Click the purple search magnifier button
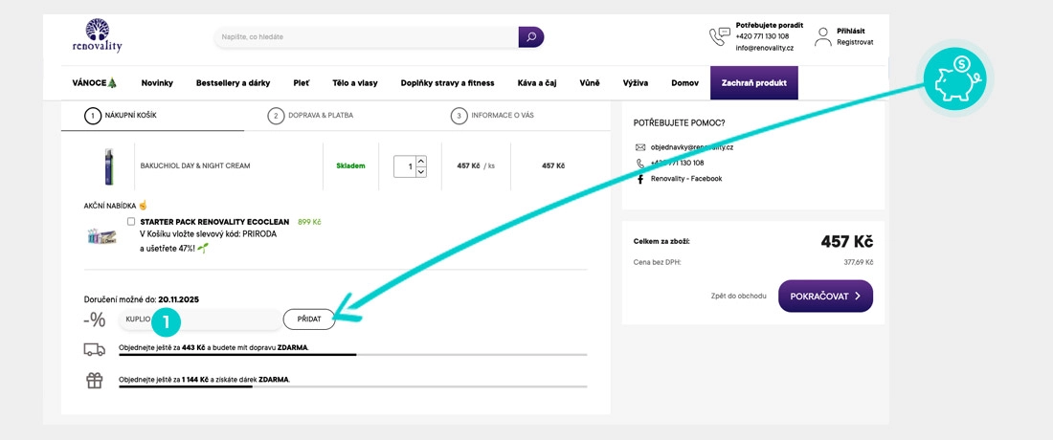1053x440 pixels. tap(531, 37)
